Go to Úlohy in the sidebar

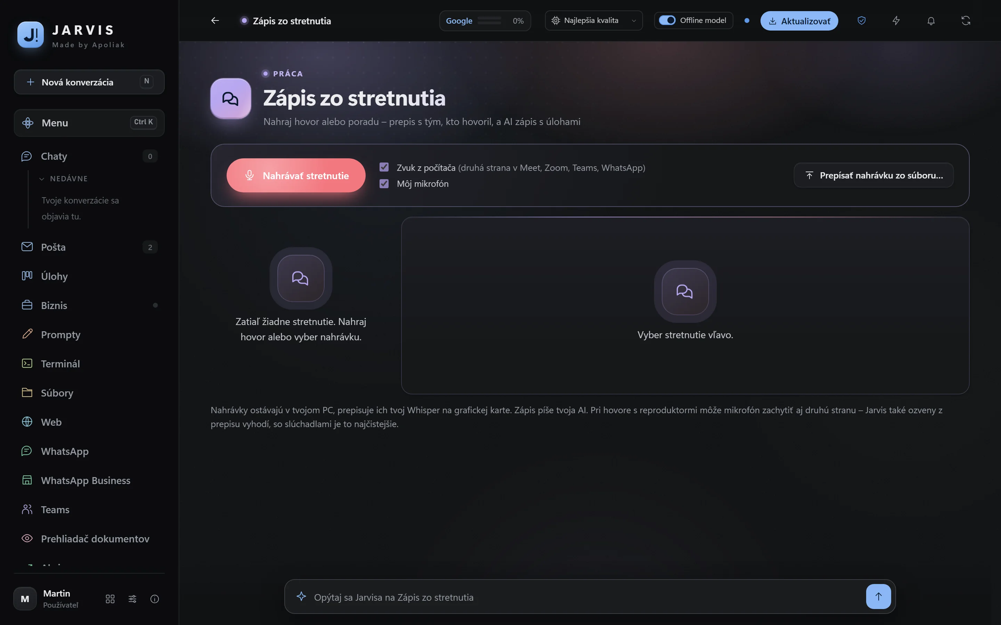click(x=89, y=276)
